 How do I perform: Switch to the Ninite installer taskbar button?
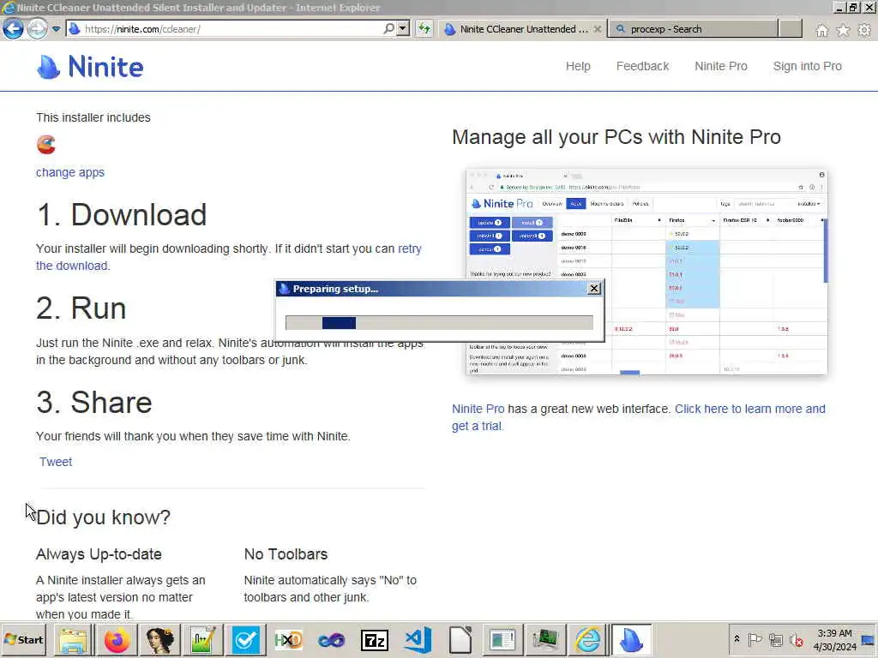coord(631,639)
